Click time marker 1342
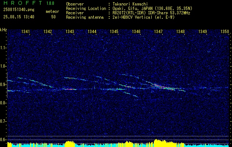Viewport: 232px width, 147px height. click(48, 31)
